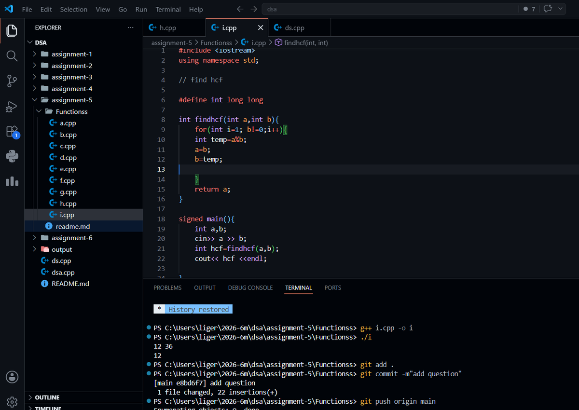Switch to the PROBLEMS panel tab
Viewport: 579px width, 410px height.
click(x=167, y=287)
